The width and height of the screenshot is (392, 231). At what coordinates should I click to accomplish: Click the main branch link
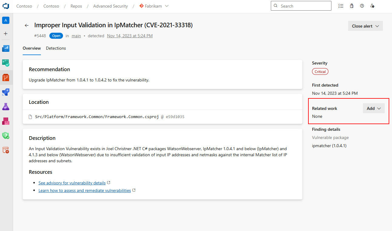76,36
